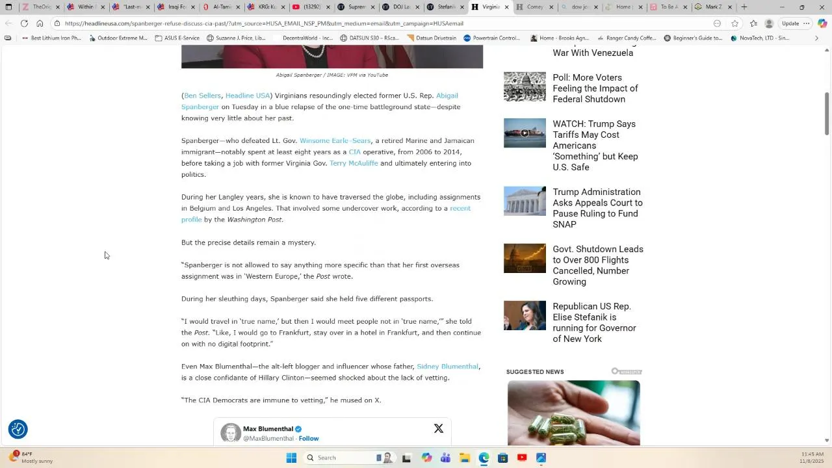
Task: Click the Supreme Court building thumbnail
Action: [525, 201]
